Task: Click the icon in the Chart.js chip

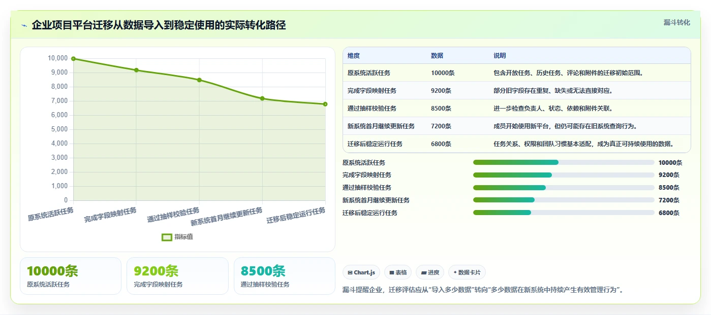Action: tap(350, 272)
